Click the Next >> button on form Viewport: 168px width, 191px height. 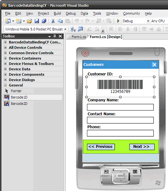coord(142,147)
